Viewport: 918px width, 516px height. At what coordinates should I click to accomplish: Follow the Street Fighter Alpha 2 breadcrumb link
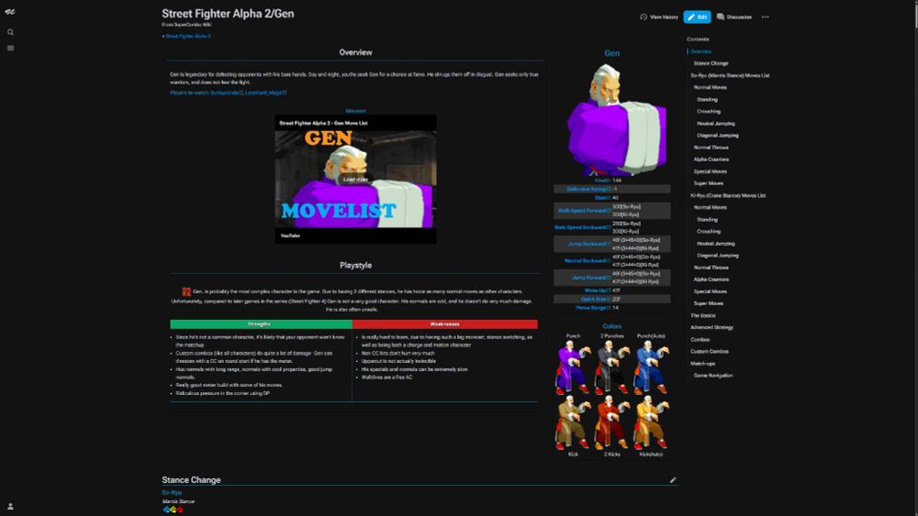[188, 37]
